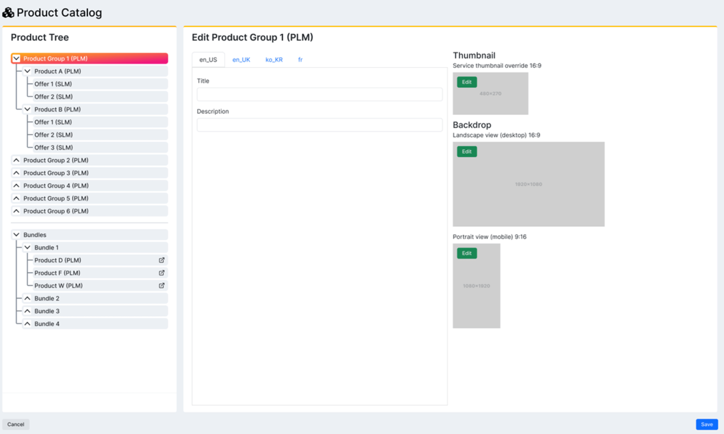The height and width of the screenshot is (434, 724).
Task: Collapse Product Group 1 (PLM) chevron
Action: [x=16, y=58]
